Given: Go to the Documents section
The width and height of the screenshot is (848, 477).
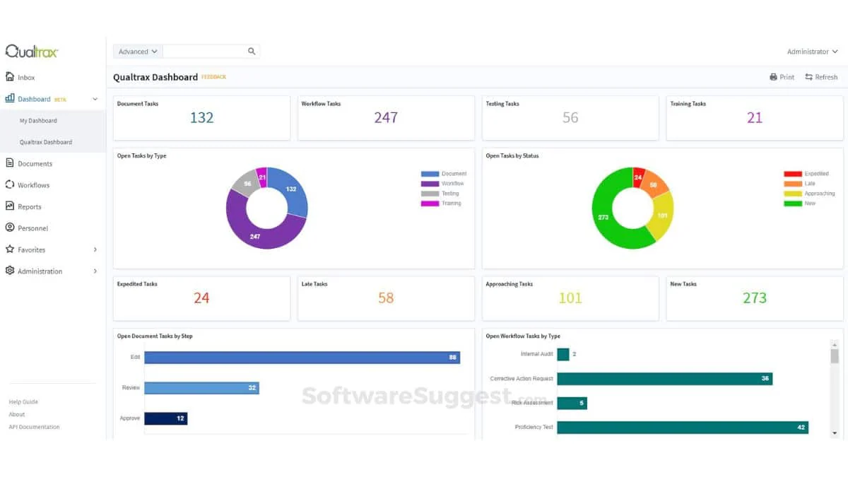Looking at the screenshot, I should (x=35, y=164).
